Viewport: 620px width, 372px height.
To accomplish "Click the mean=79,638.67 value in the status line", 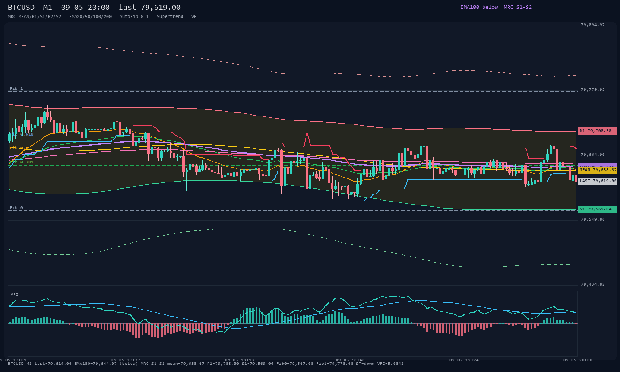I will [x=186, y=364].
